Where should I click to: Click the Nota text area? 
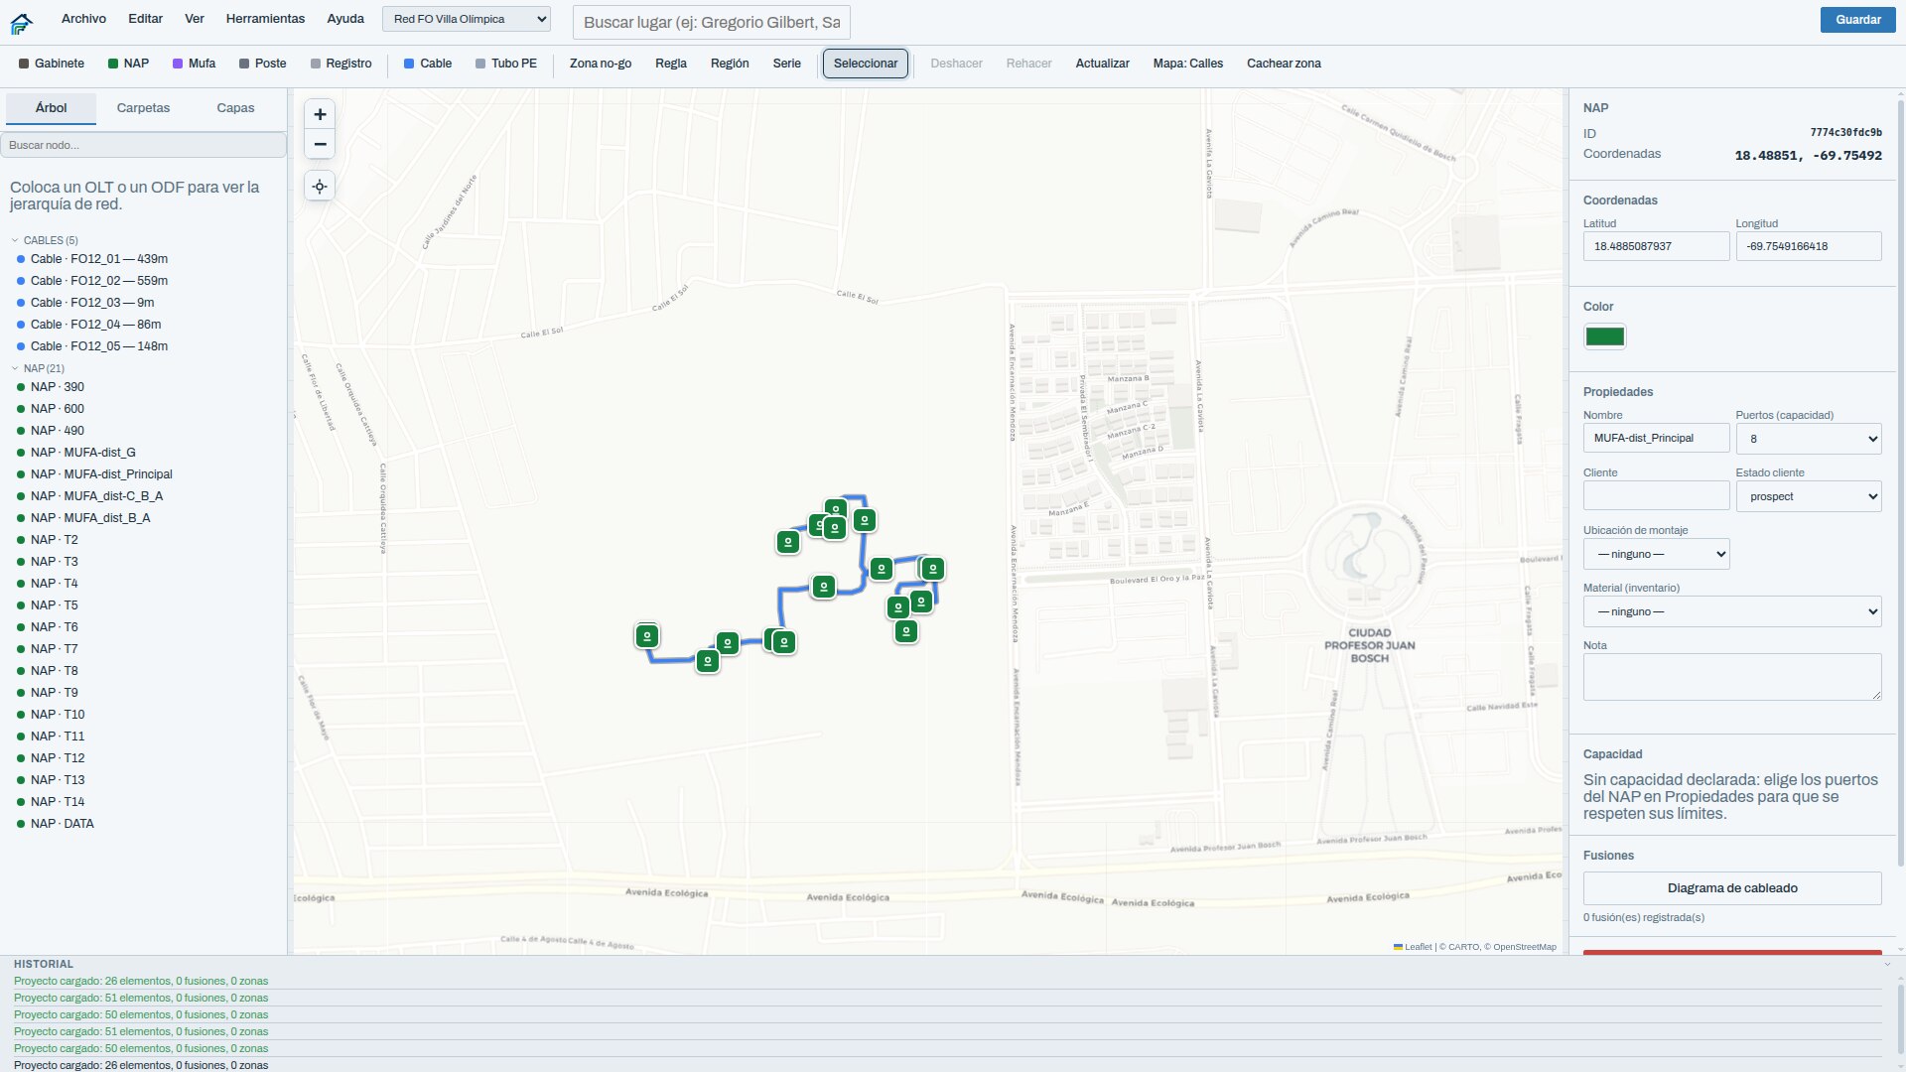(1732, 677)
